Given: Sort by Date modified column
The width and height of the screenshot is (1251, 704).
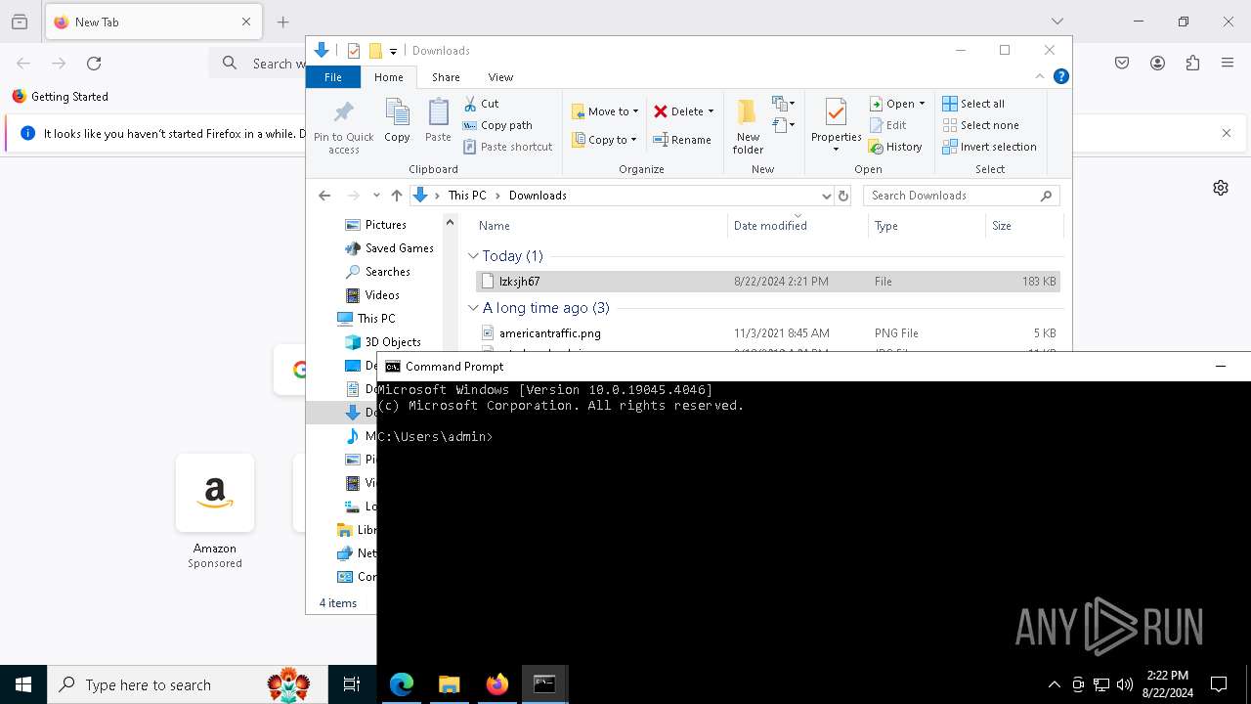Looking at the screenshot, I should click(798, 226).
